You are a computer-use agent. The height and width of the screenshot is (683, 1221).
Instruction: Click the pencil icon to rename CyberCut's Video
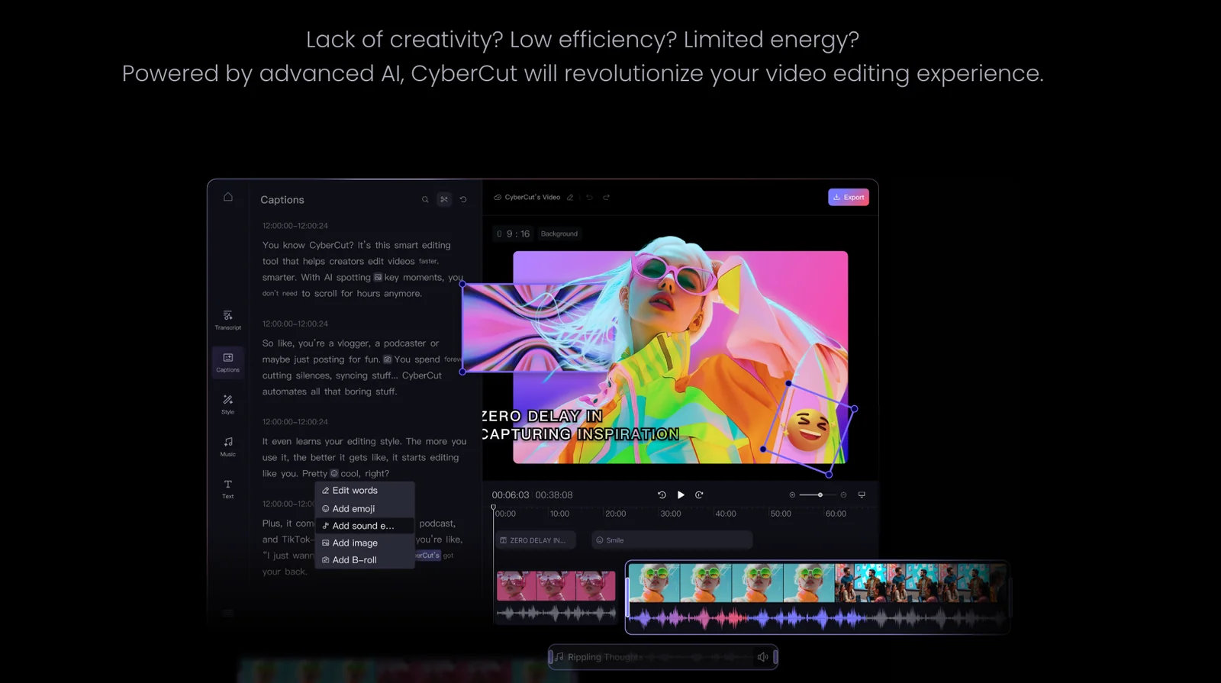point(570,198)
